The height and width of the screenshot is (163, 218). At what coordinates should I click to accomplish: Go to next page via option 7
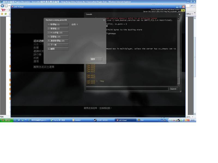58,45
